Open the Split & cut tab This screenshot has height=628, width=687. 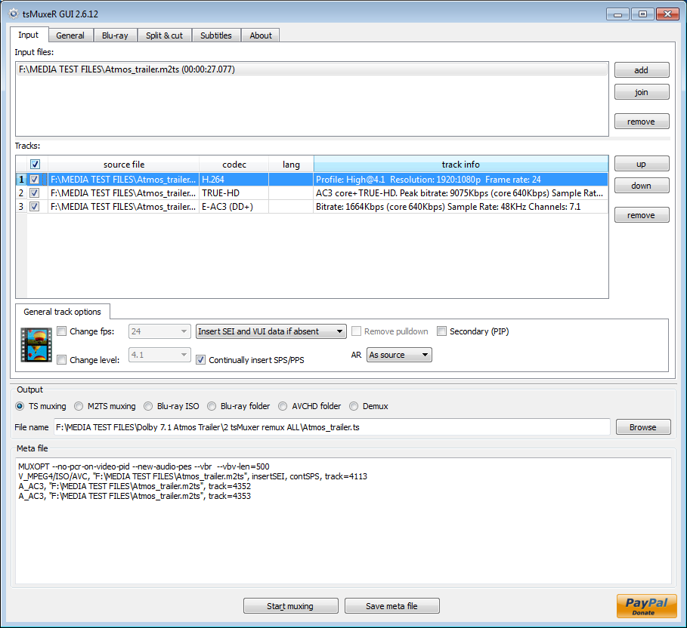click(x=164, y=35)
